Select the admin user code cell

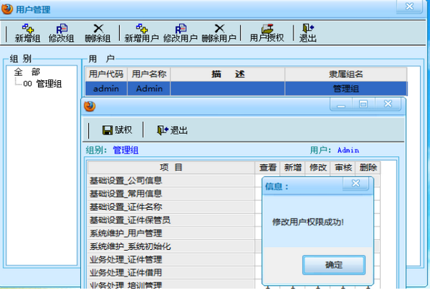coord(106,89)
